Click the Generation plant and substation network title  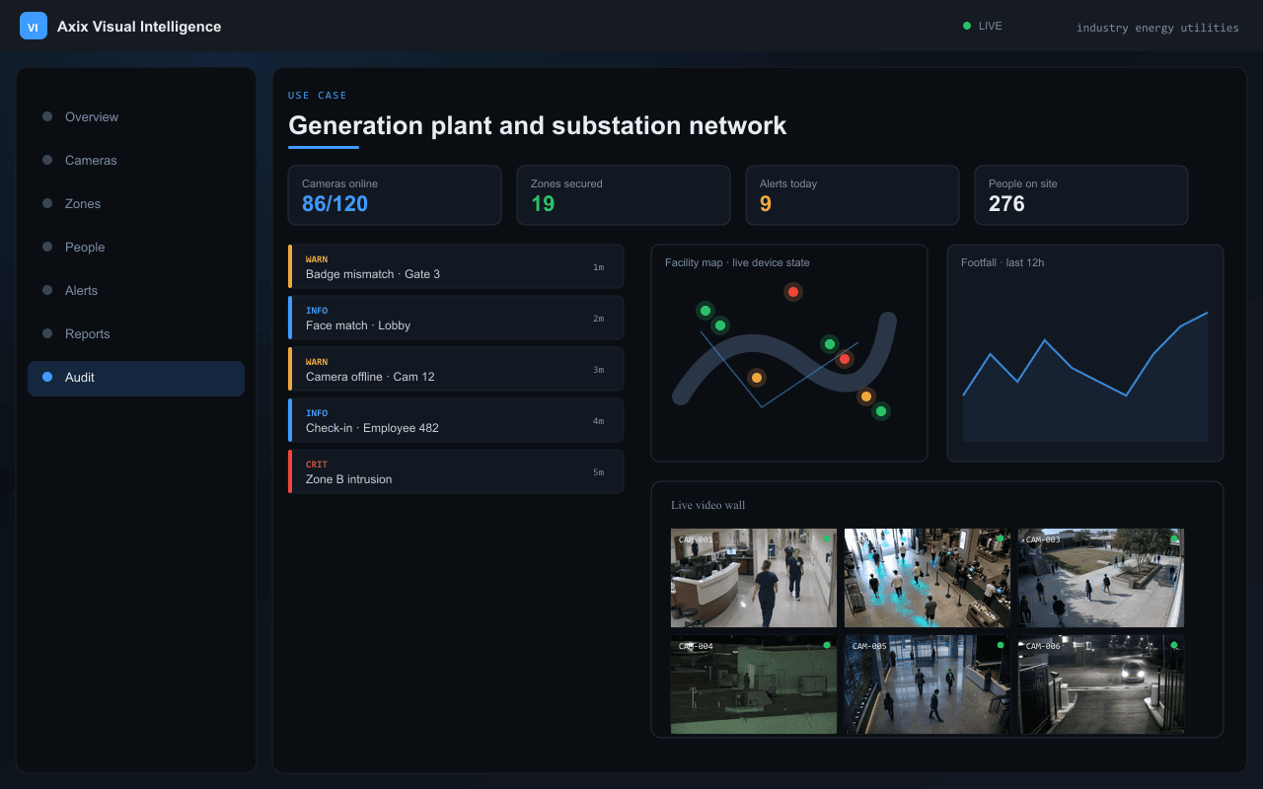coord(538,126)
